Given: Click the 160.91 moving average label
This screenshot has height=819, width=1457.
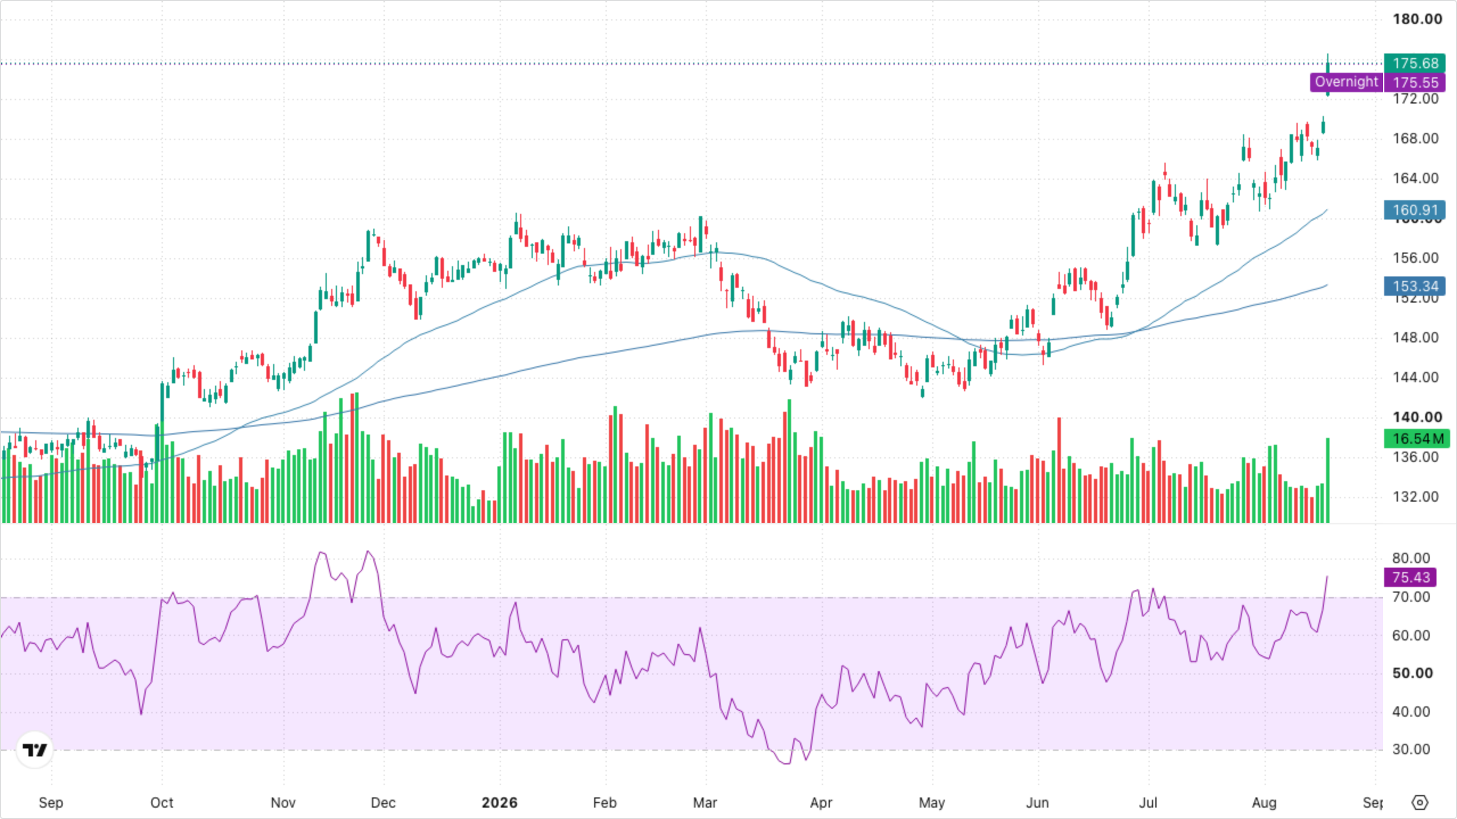Looking at the screenshot, I should coord(1415,210).
